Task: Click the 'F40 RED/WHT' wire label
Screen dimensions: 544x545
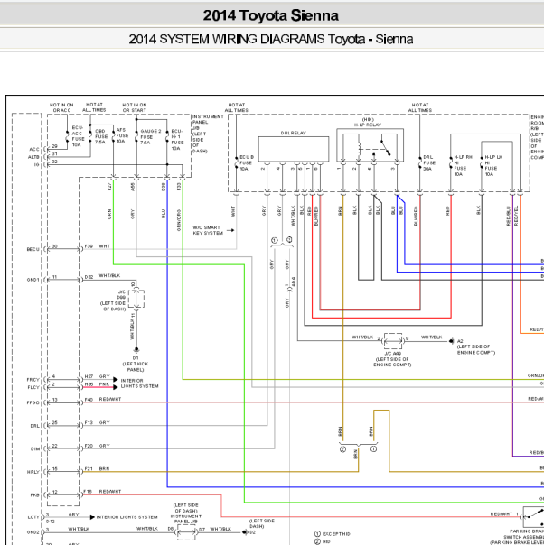Action: [103, 400]
